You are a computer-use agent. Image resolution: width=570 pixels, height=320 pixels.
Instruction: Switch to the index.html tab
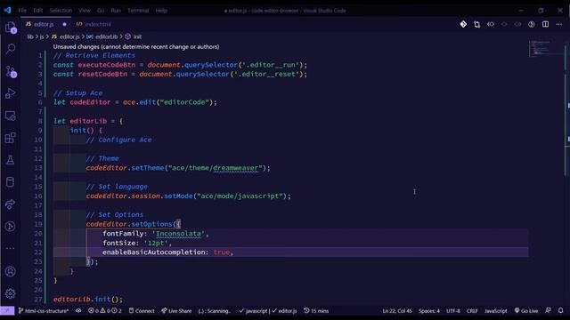click(94, 24)
